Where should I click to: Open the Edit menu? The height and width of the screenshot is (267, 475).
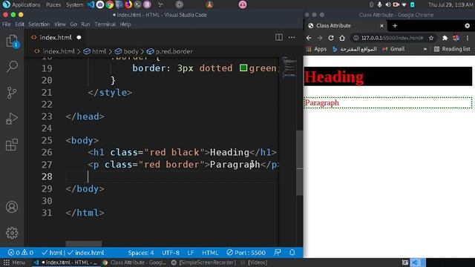[19, 24]
